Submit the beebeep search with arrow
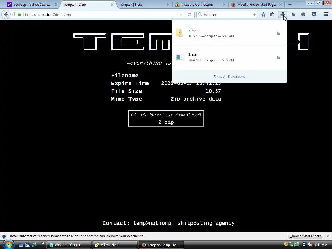 tap(254, 14)
